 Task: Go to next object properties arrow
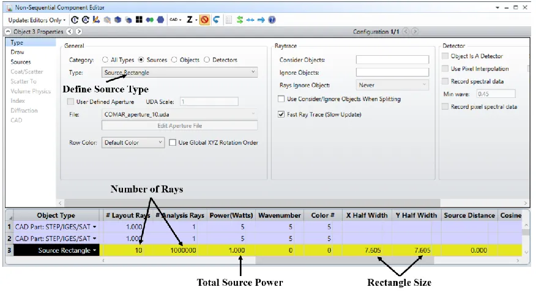(x=78, y=31)
